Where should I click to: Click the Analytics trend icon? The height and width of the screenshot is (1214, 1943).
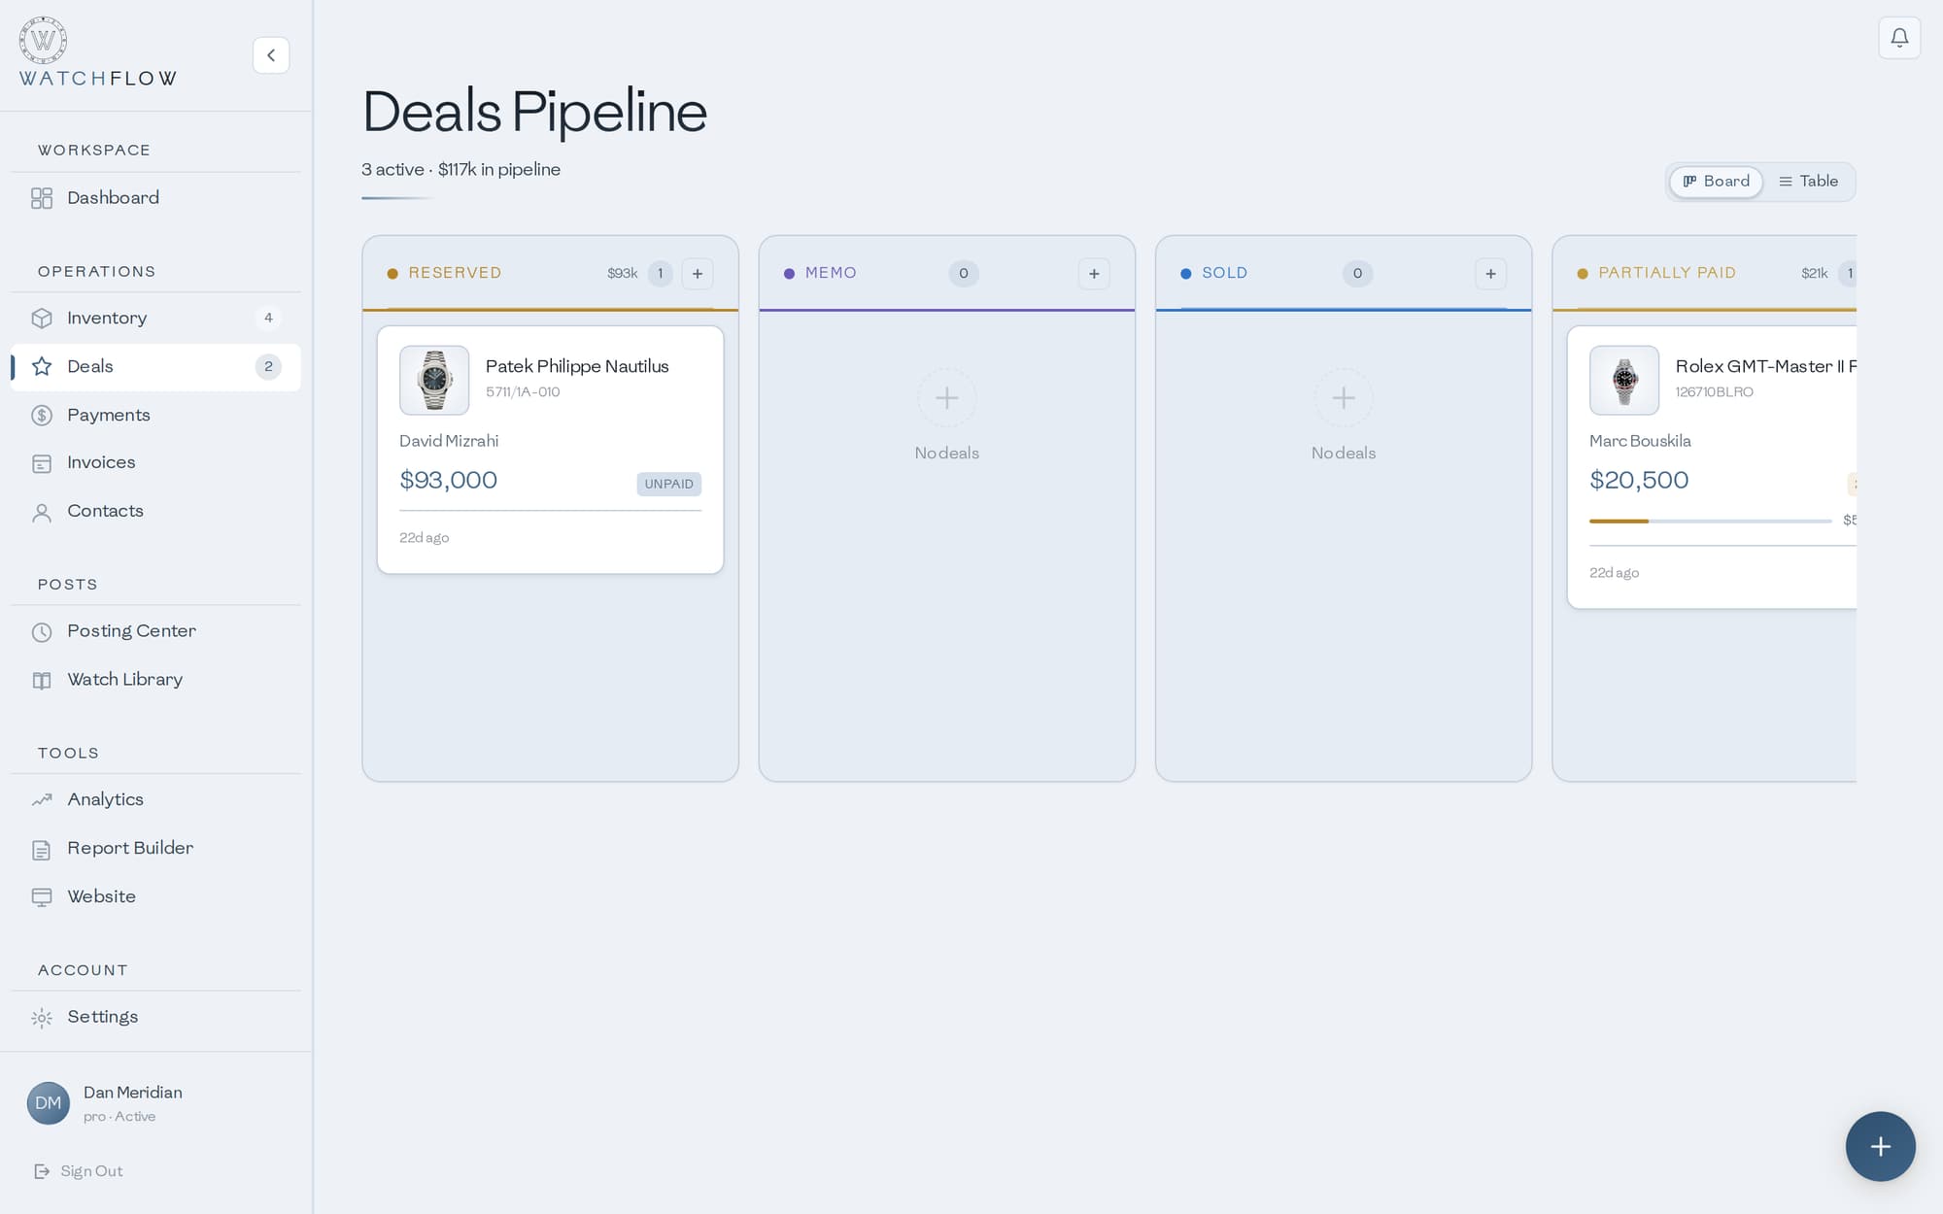[x=42, y=800]
